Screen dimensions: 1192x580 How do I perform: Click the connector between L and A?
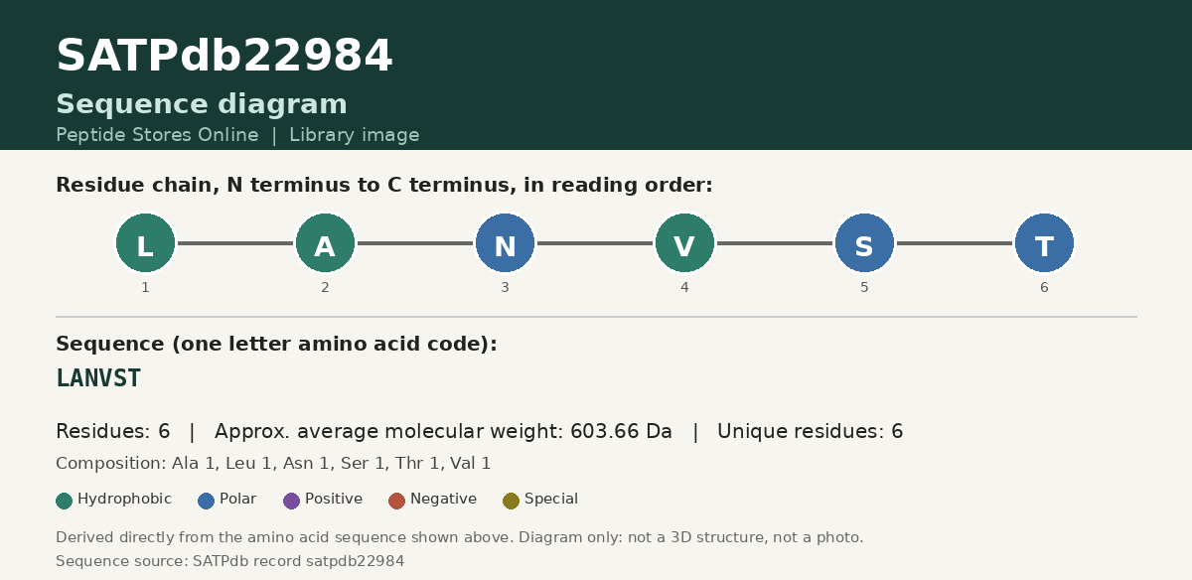[234, 243]
